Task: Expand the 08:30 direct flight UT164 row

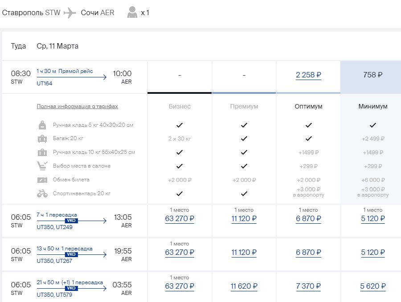Action: 71,77
